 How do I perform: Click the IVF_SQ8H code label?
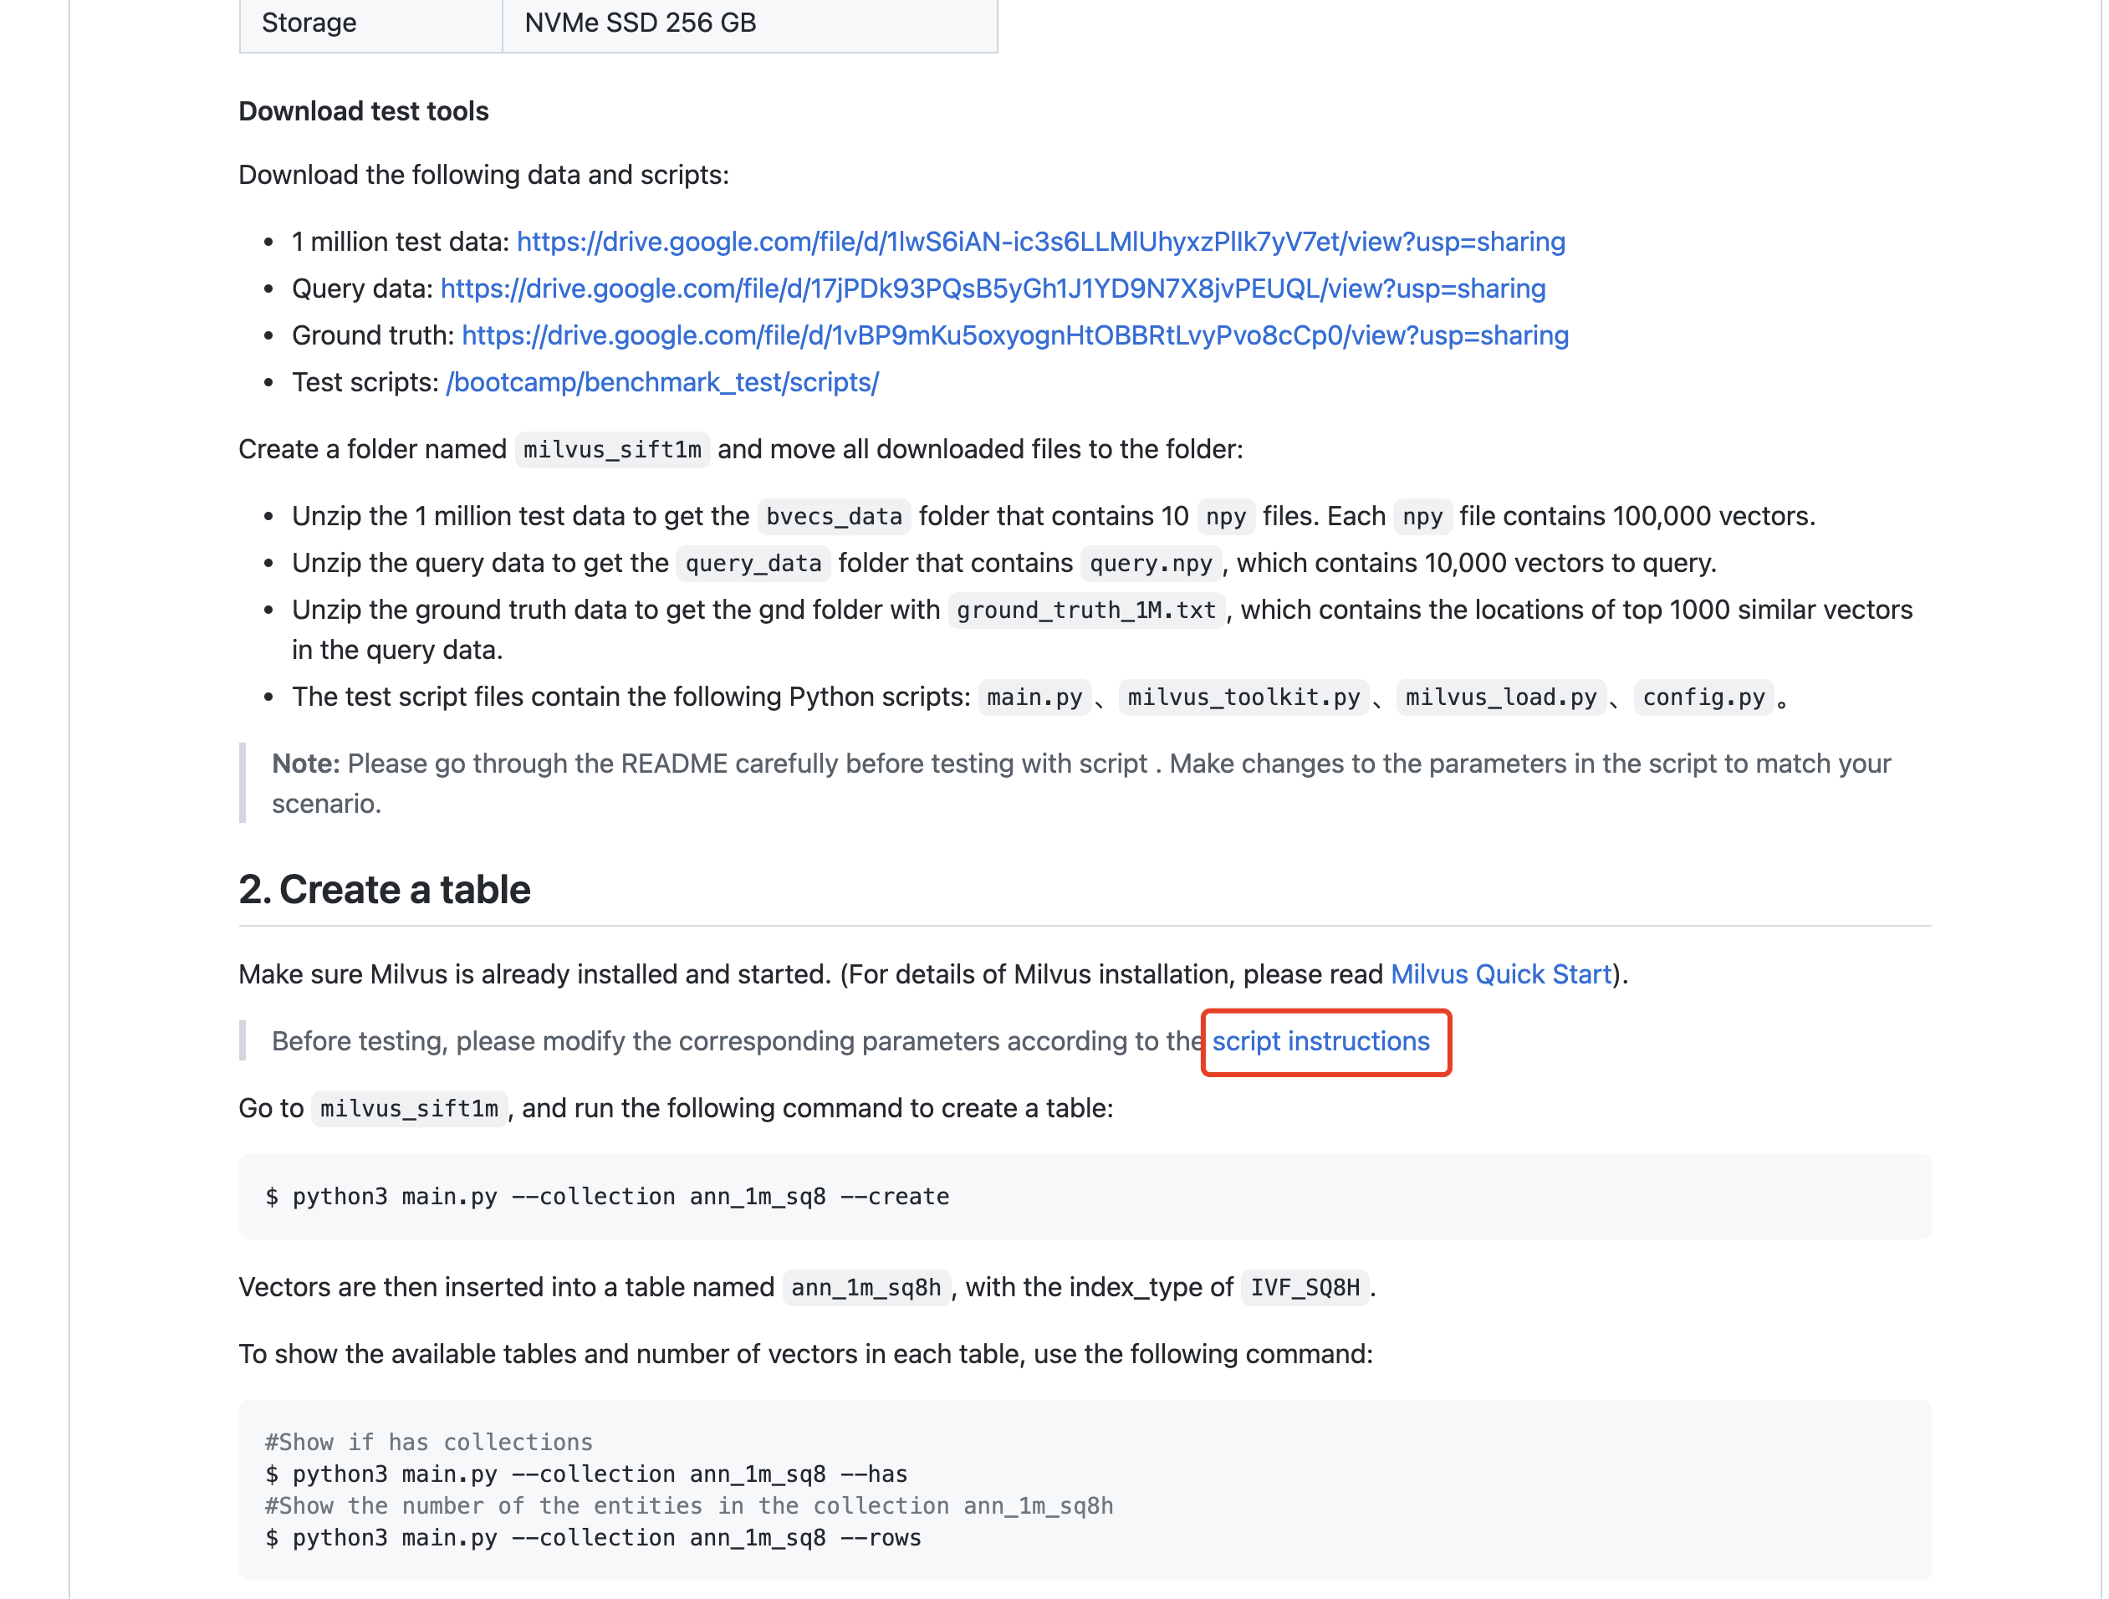[1304, 1286]
